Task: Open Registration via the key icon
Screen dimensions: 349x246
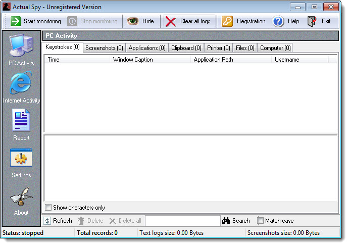Action: click(227, 21)
